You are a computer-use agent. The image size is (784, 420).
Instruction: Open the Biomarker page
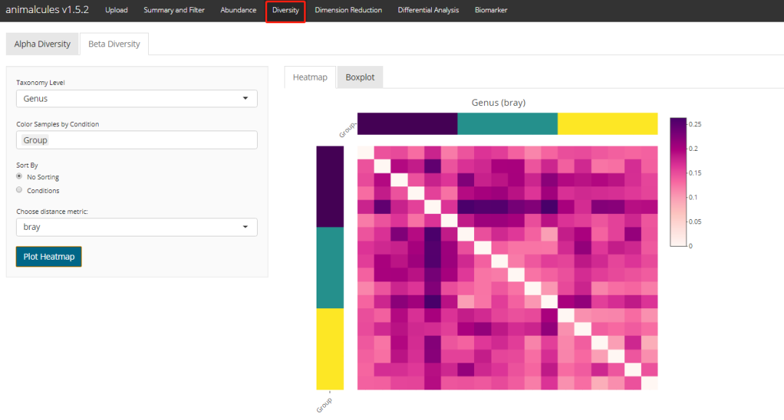pyautogui.click(x=491, y=10)
